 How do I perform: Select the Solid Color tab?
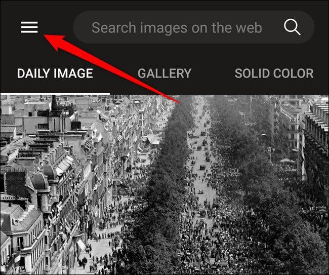pyautogui.click(x=274, y=73)
